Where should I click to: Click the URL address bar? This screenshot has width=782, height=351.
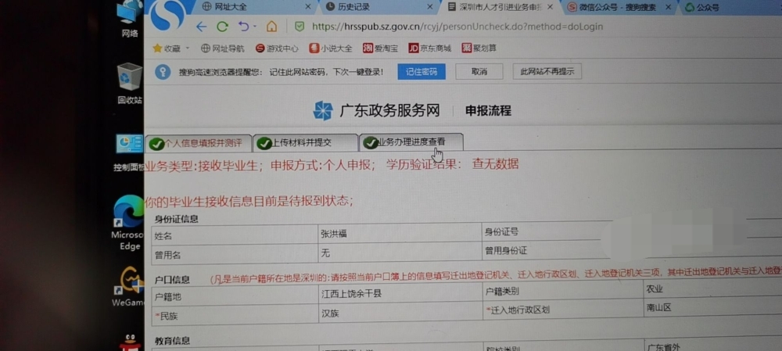(457, 27)
